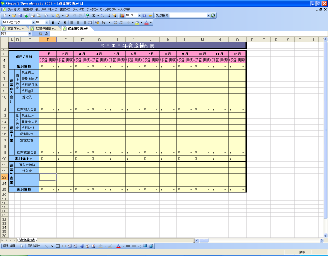This screenshot has width=328, height=256.
Task: Click the Print Preview icon
Action: pos(39,16)
